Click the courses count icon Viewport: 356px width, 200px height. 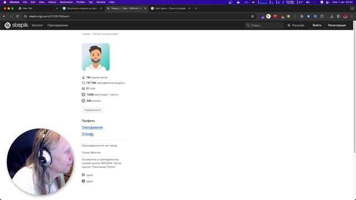[83, 88]
